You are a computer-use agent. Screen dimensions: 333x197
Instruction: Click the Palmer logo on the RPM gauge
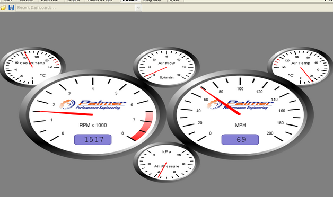click(x=93, y=104)
